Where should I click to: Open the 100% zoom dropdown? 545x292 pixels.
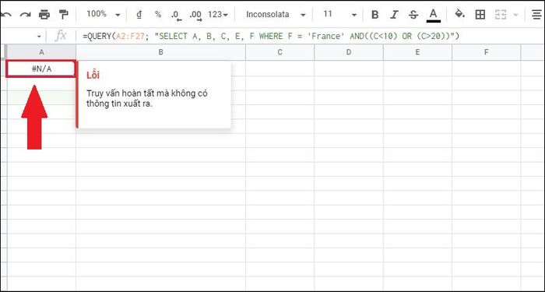click(x=104, y=14)
